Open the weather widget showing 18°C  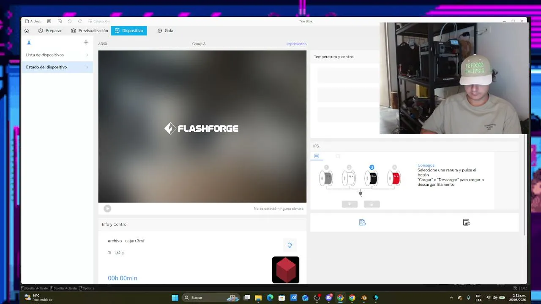click(x=38, y=298)
